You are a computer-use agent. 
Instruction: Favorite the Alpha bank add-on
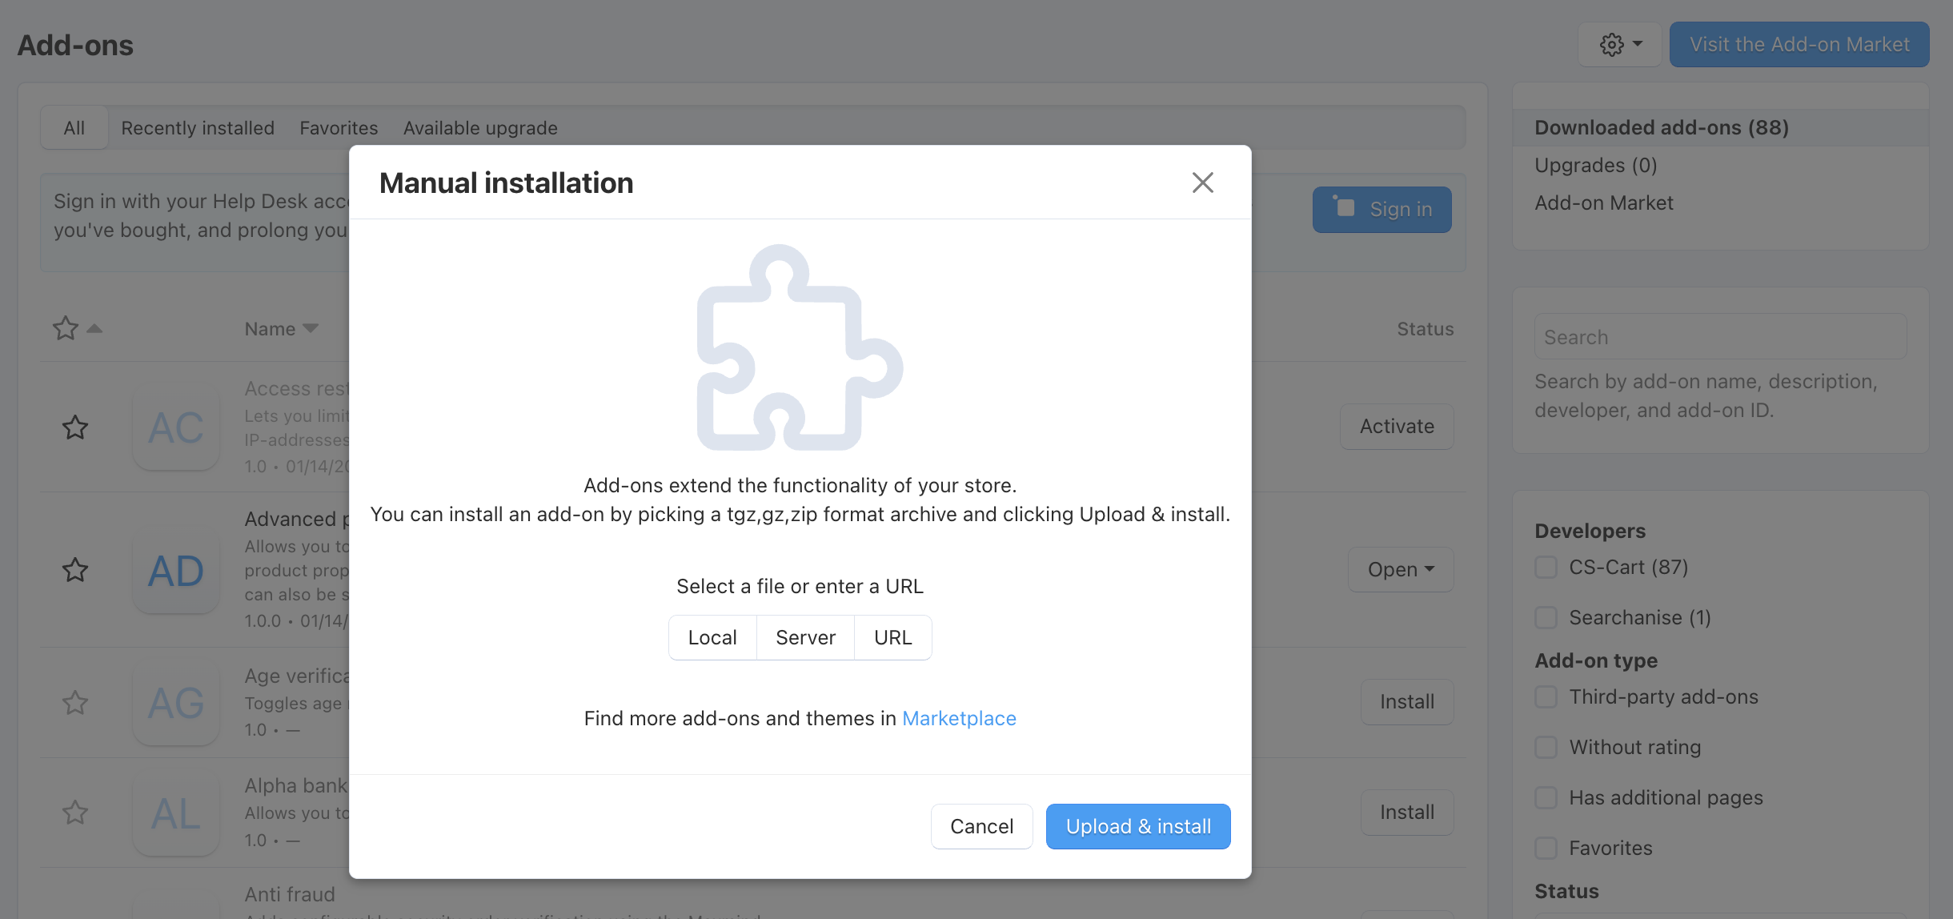75,813
